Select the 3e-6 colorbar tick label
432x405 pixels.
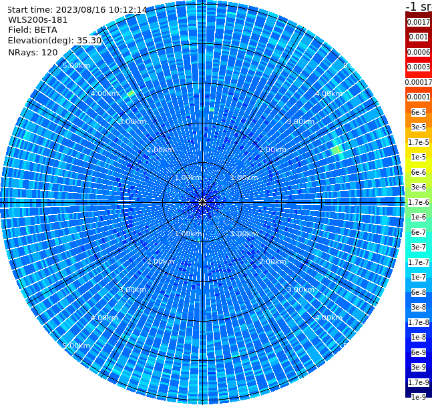(x=419, y=187)
